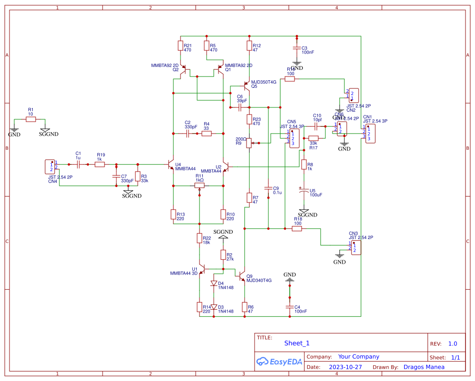Select capacitor C2 330pF symbol

pyautogui.click(x=189, y=133)
